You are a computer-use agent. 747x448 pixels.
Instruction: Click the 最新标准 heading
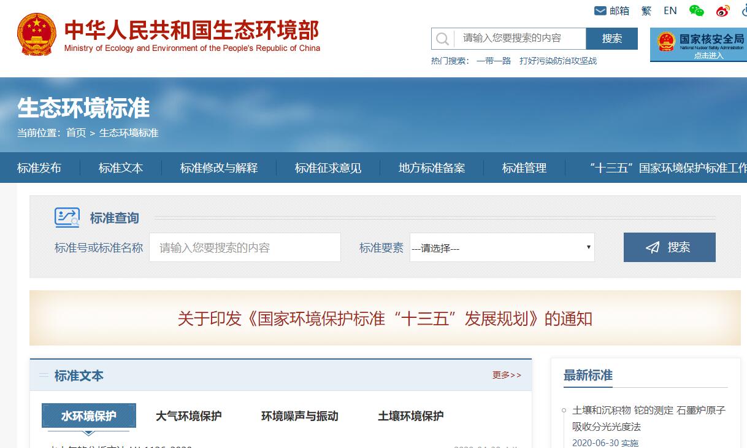pyautogui.click(x=588, y=375)
